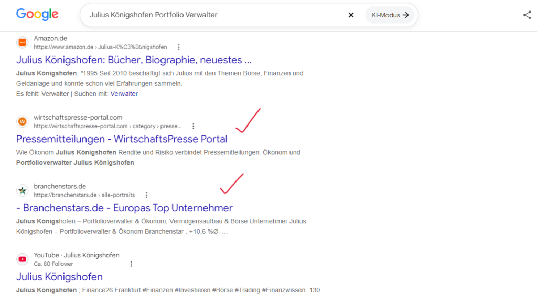Click the share icon at the top right
Screen dimensions: 537x296
click(527, 15)
